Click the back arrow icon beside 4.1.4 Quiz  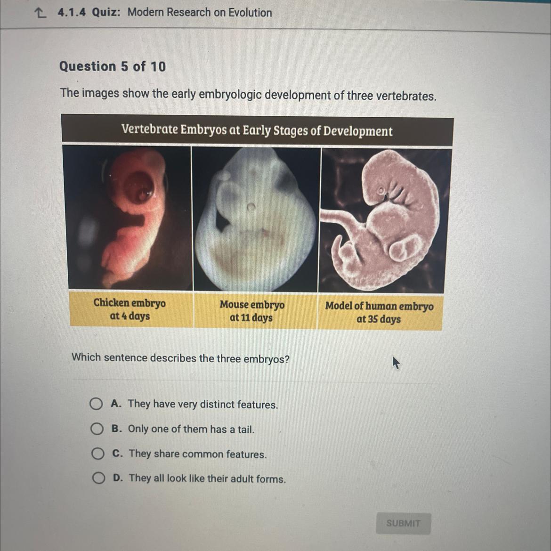point(41,13)
